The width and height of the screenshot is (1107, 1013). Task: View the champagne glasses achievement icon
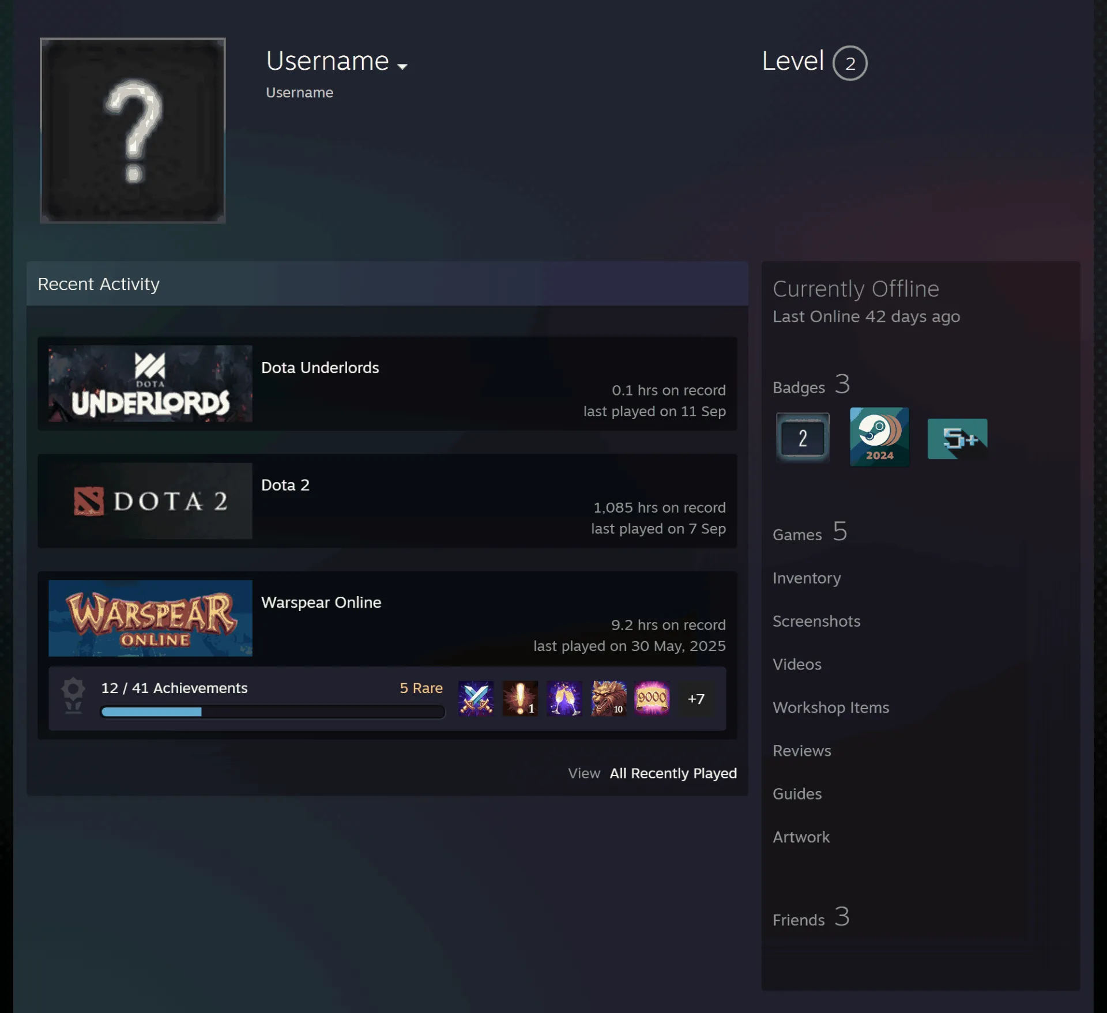coord(564,698)
